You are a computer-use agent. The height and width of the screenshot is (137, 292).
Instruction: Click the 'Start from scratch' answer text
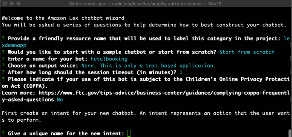pos(247,52)
